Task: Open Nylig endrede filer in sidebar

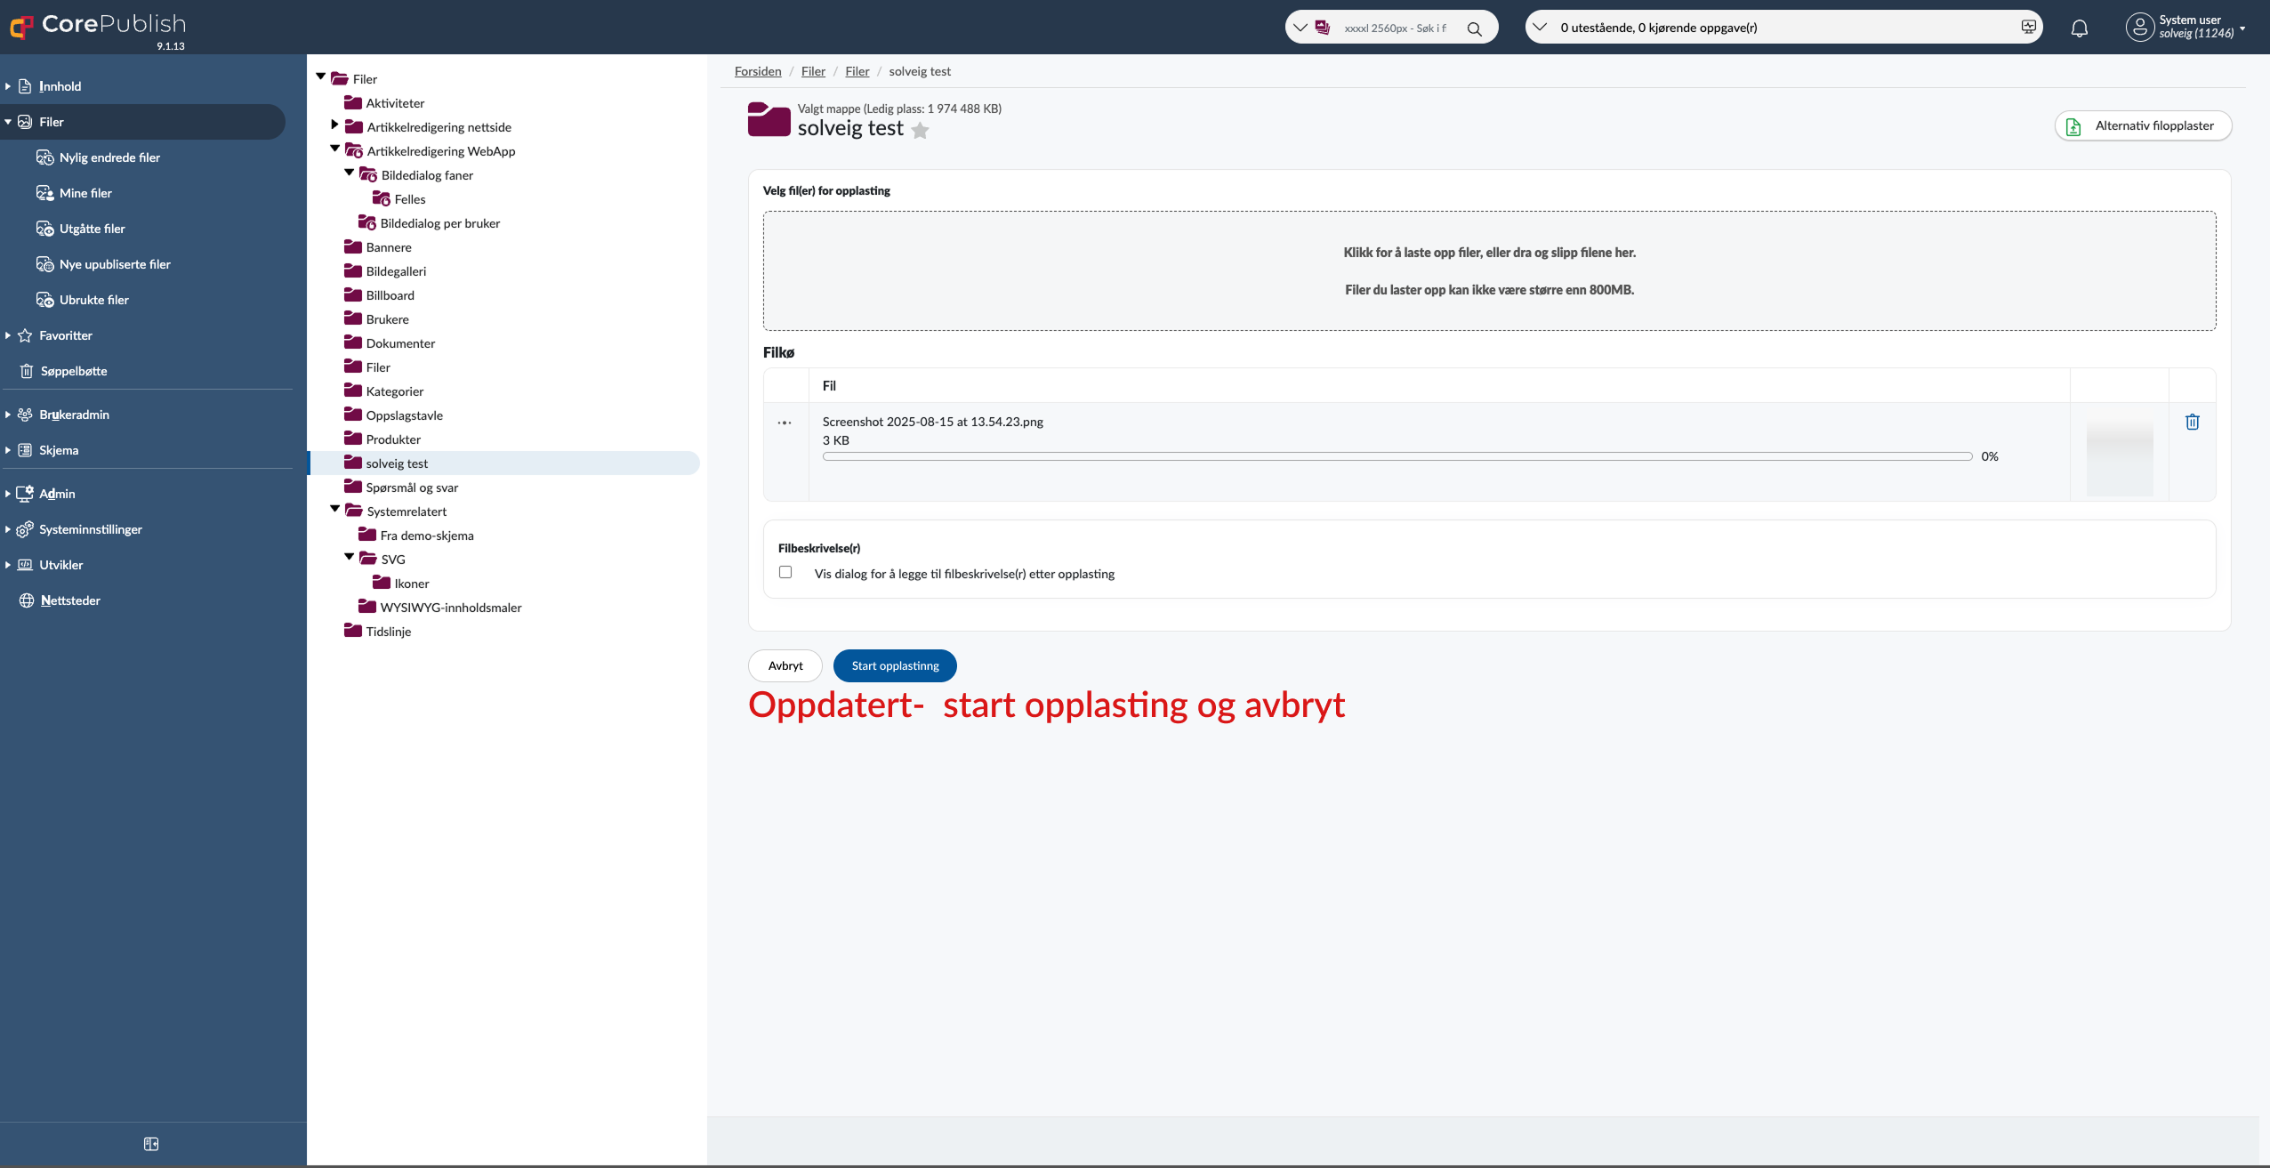Action: [109, 157]
